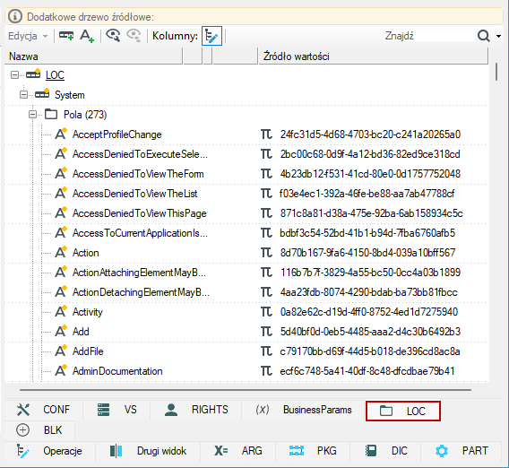Switch to the RIGHTS tab
509x468 pixels.
click(x=196, y=410)
